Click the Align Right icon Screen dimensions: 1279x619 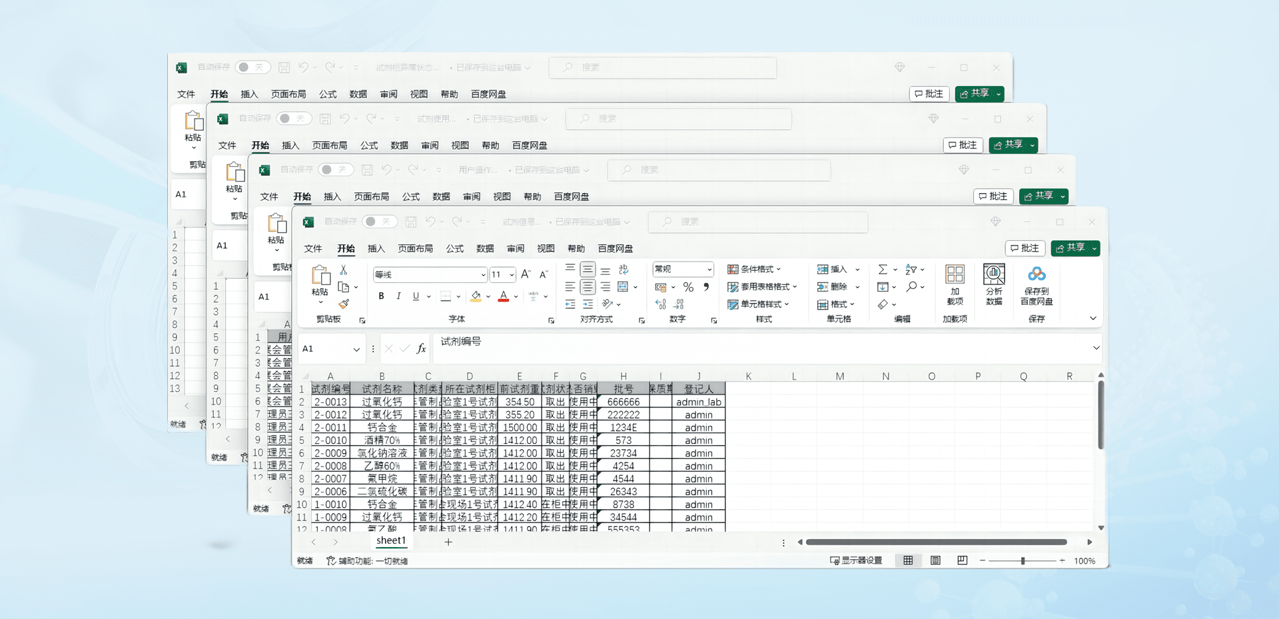[x=605, y=287]
